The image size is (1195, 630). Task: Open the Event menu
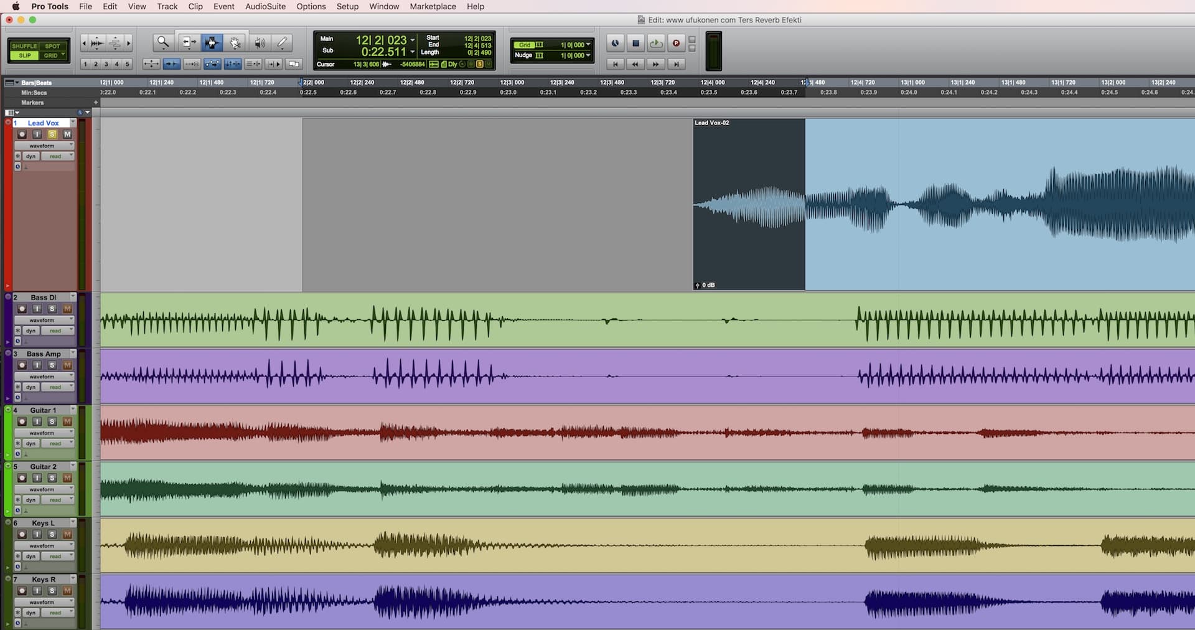point(223,6)
